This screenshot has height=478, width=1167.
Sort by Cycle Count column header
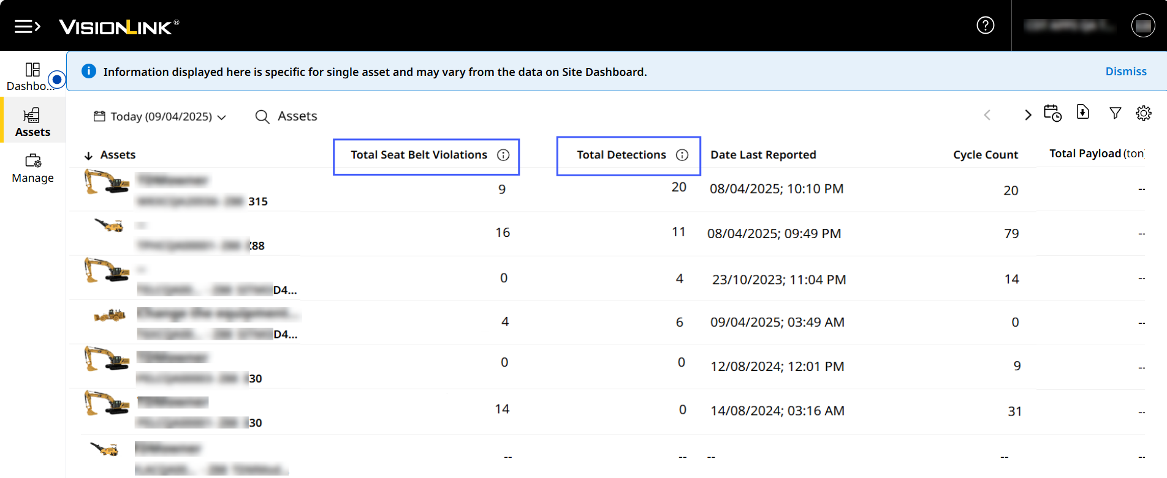click(x=985, y=155)
